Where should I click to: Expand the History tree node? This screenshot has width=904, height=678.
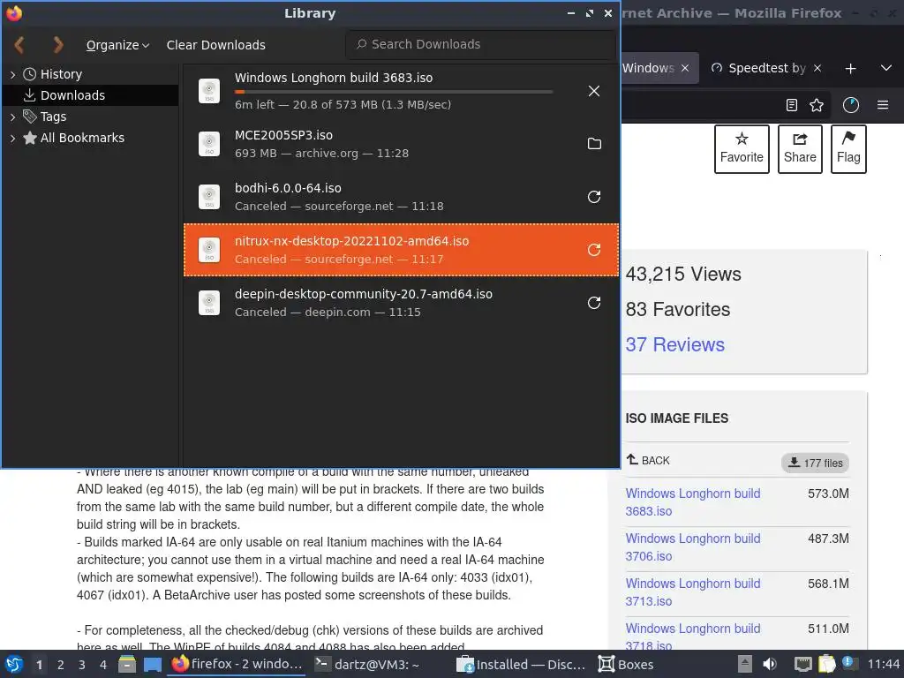click(x=12, y=74)
